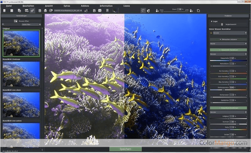This screenshot has height=153, width=251.
Task: Select the Kunstlicht Zentrum preset thumbnail
Action: (21, 74)
